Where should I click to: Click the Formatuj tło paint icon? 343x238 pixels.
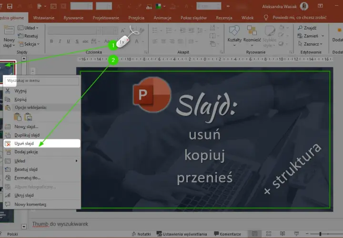tap(8, 178)
